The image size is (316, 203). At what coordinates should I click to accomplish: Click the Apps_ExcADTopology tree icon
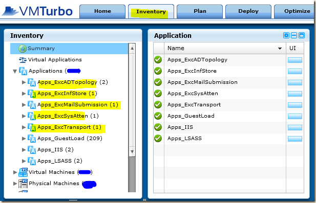32,82
